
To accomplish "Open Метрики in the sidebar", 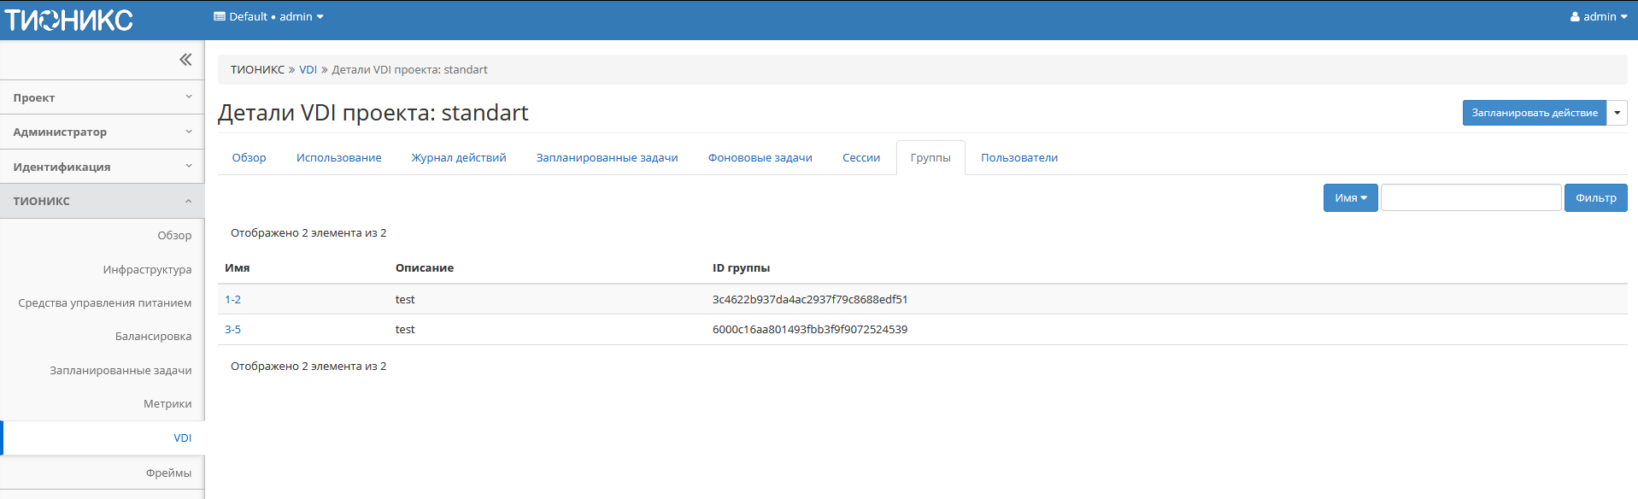I will pyautogui.click(x=167, y=404).
